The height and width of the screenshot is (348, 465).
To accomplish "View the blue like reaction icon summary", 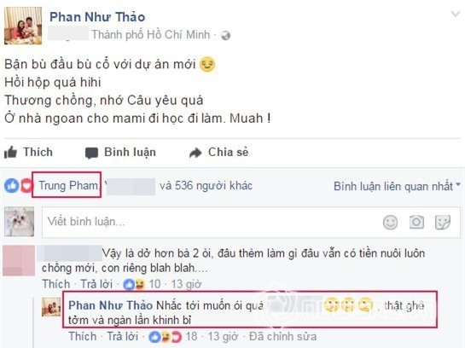I will (12, 186).
